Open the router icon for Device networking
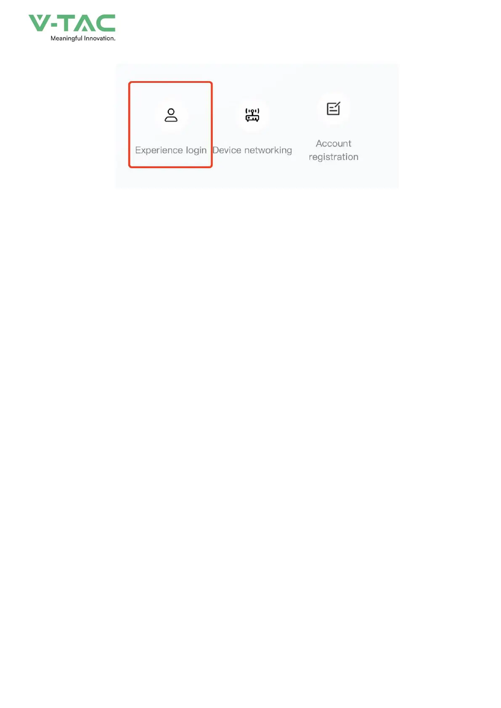Screen dimensions: 501x708 [x=252, y=115]
